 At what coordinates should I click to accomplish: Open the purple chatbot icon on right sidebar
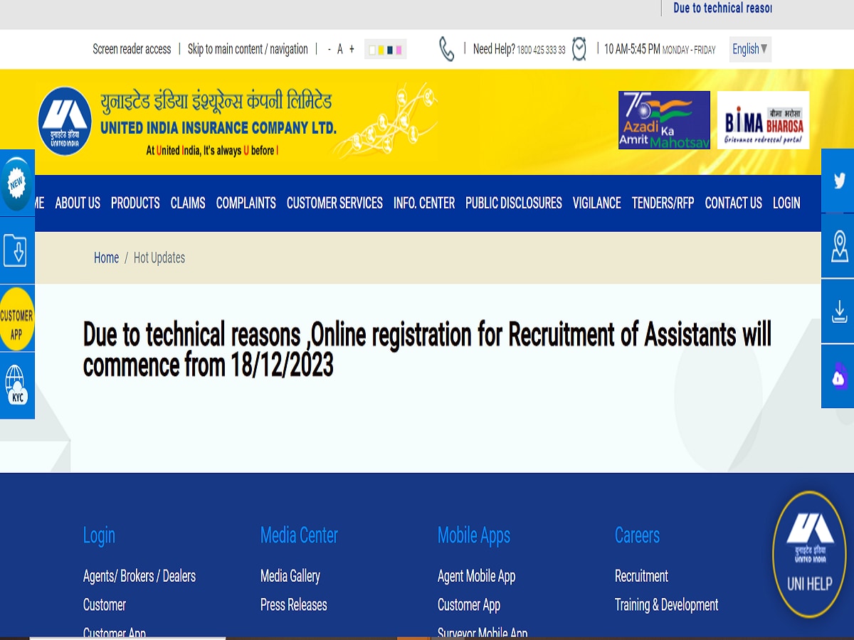(839, 377)
